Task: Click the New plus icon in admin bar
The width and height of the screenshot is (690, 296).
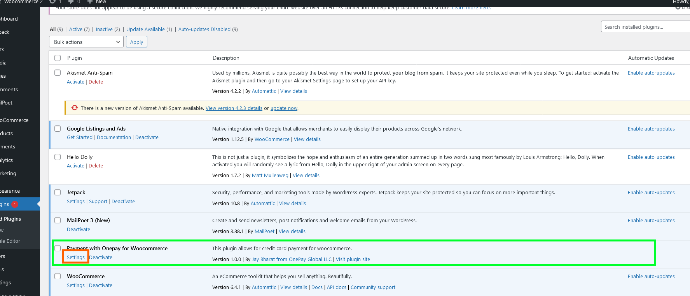Action: 90,2
